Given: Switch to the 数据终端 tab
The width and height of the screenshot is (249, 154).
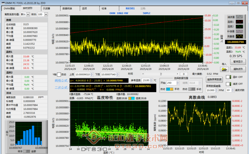Looking at the screenshot, I should (70, 8).
